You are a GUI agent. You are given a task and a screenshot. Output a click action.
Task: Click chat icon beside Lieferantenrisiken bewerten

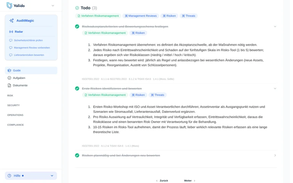[11, 55]
